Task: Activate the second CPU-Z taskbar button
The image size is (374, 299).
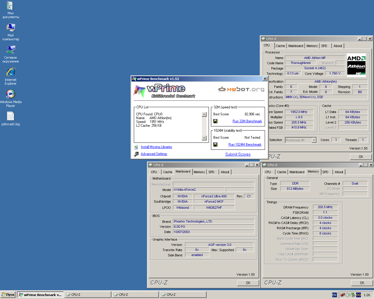Action: click(x=135, y=295)
